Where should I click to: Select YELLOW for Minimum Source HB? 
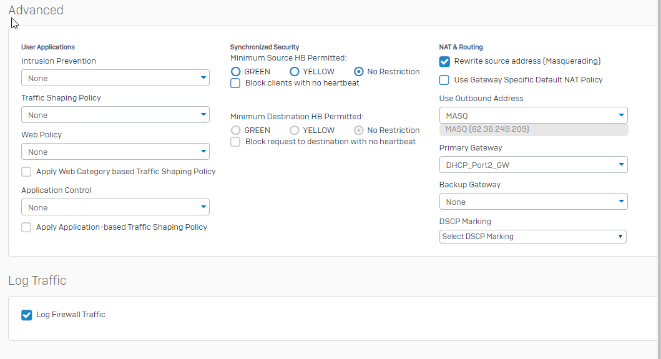click(295, 72)
